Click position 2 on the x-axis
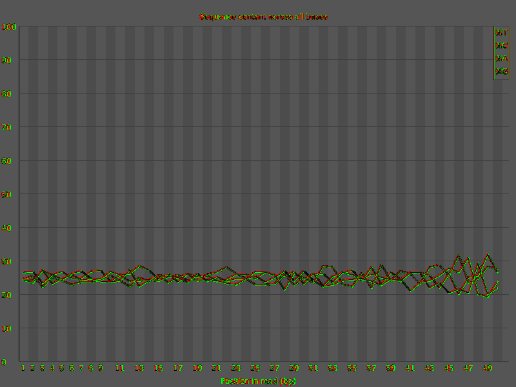 pos(33,368)
